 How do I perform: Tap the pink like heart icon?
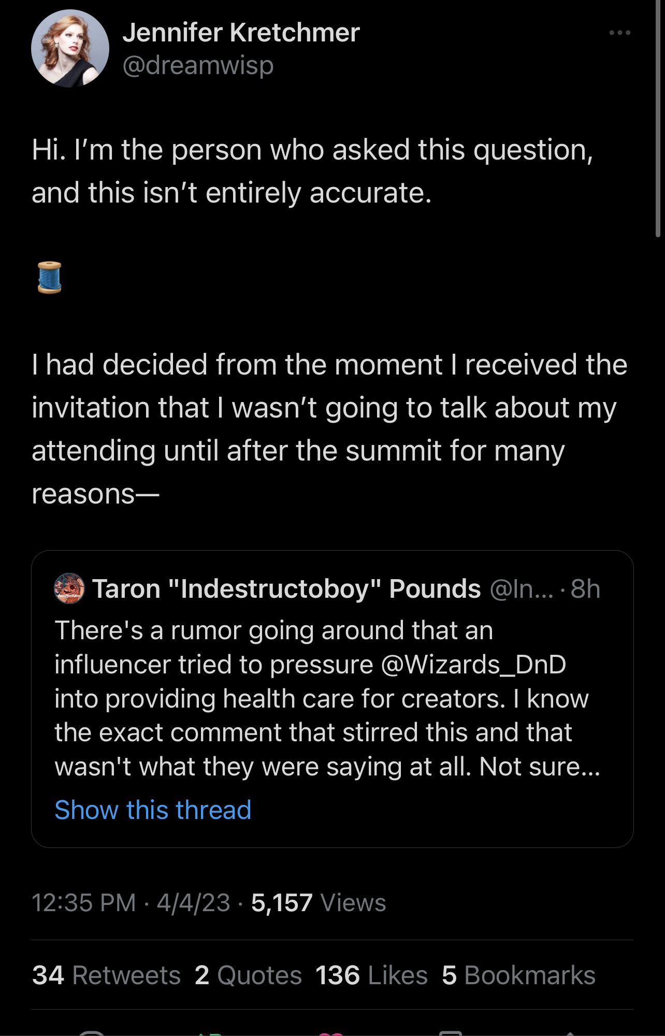331,1033
